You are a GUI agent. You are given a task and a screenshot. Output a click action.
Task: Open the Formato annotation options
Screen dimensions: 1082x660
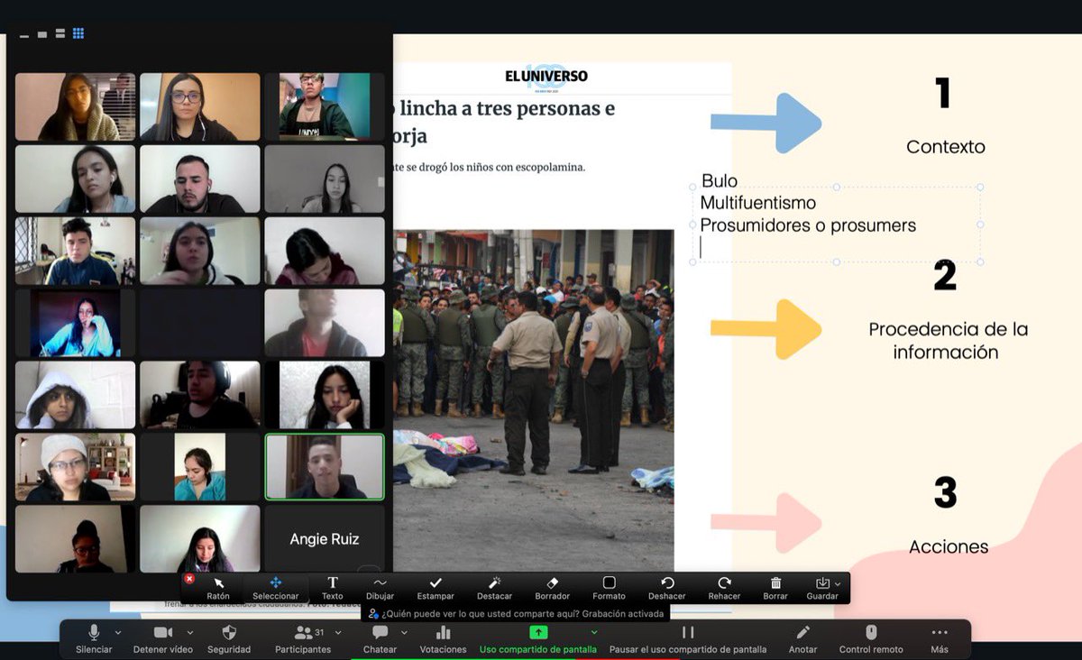tap(609, 588)
